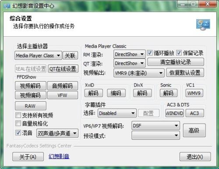219x169 pixels.
Task: Open the 双声道/多声道 mixing dropdown
Action: 57,133
